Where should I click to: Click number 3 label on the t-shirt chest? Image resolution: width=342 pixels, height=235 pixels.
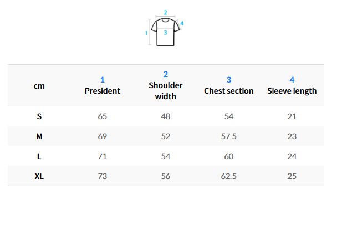click(x=166, y=33)
